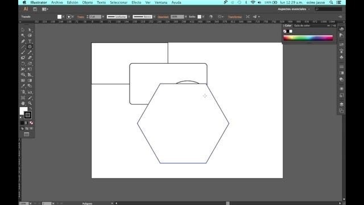Activate the white Fill box in the toolbox

tap(22, 110)
